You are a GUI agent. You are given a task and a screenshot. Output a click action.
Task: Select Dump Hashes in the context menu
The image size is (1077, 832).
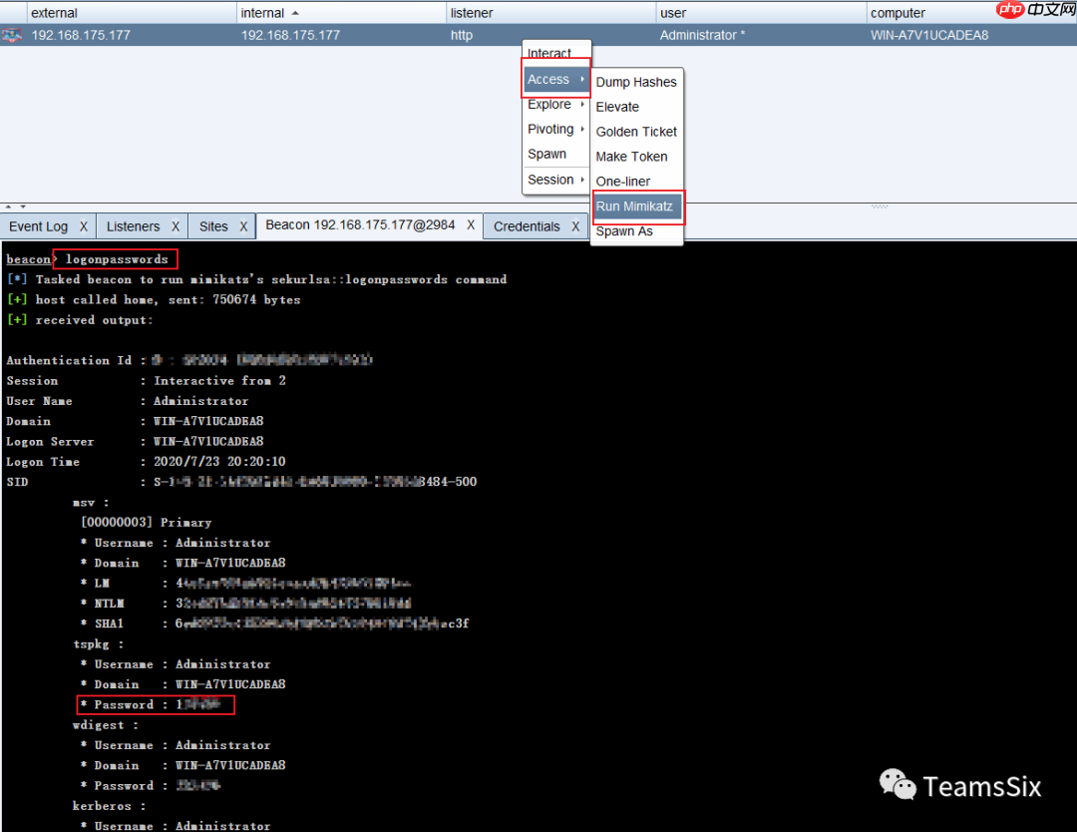pyautogui.click(x=635, y=82)
